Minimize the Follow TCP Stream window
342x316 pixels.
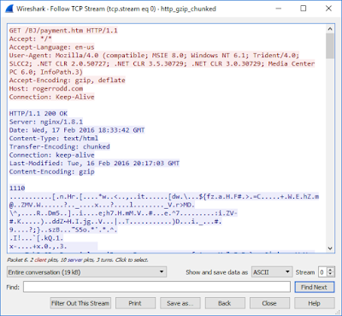pos(279,9)
